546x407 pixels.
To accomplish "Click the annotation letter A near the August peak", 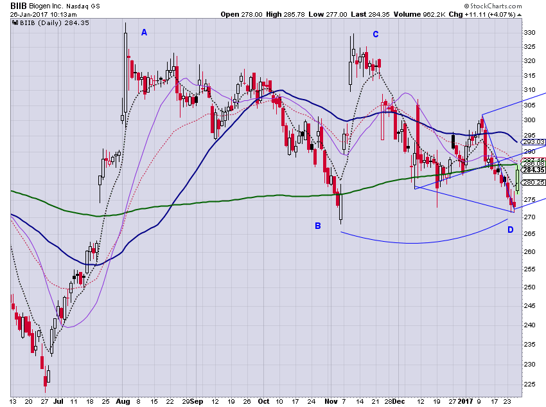I will [144, 33].
